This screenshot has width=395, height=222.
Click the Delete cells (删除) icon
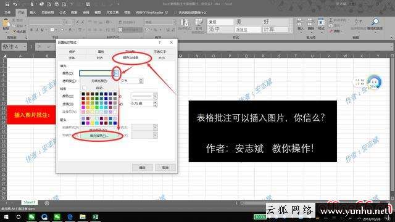[x=310, y=25]
